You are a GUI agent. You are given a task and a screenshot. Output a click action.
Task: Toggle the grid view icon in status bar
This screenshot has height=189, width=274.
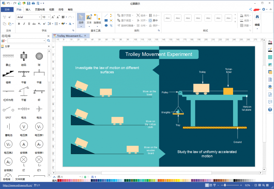pos(267,185)
